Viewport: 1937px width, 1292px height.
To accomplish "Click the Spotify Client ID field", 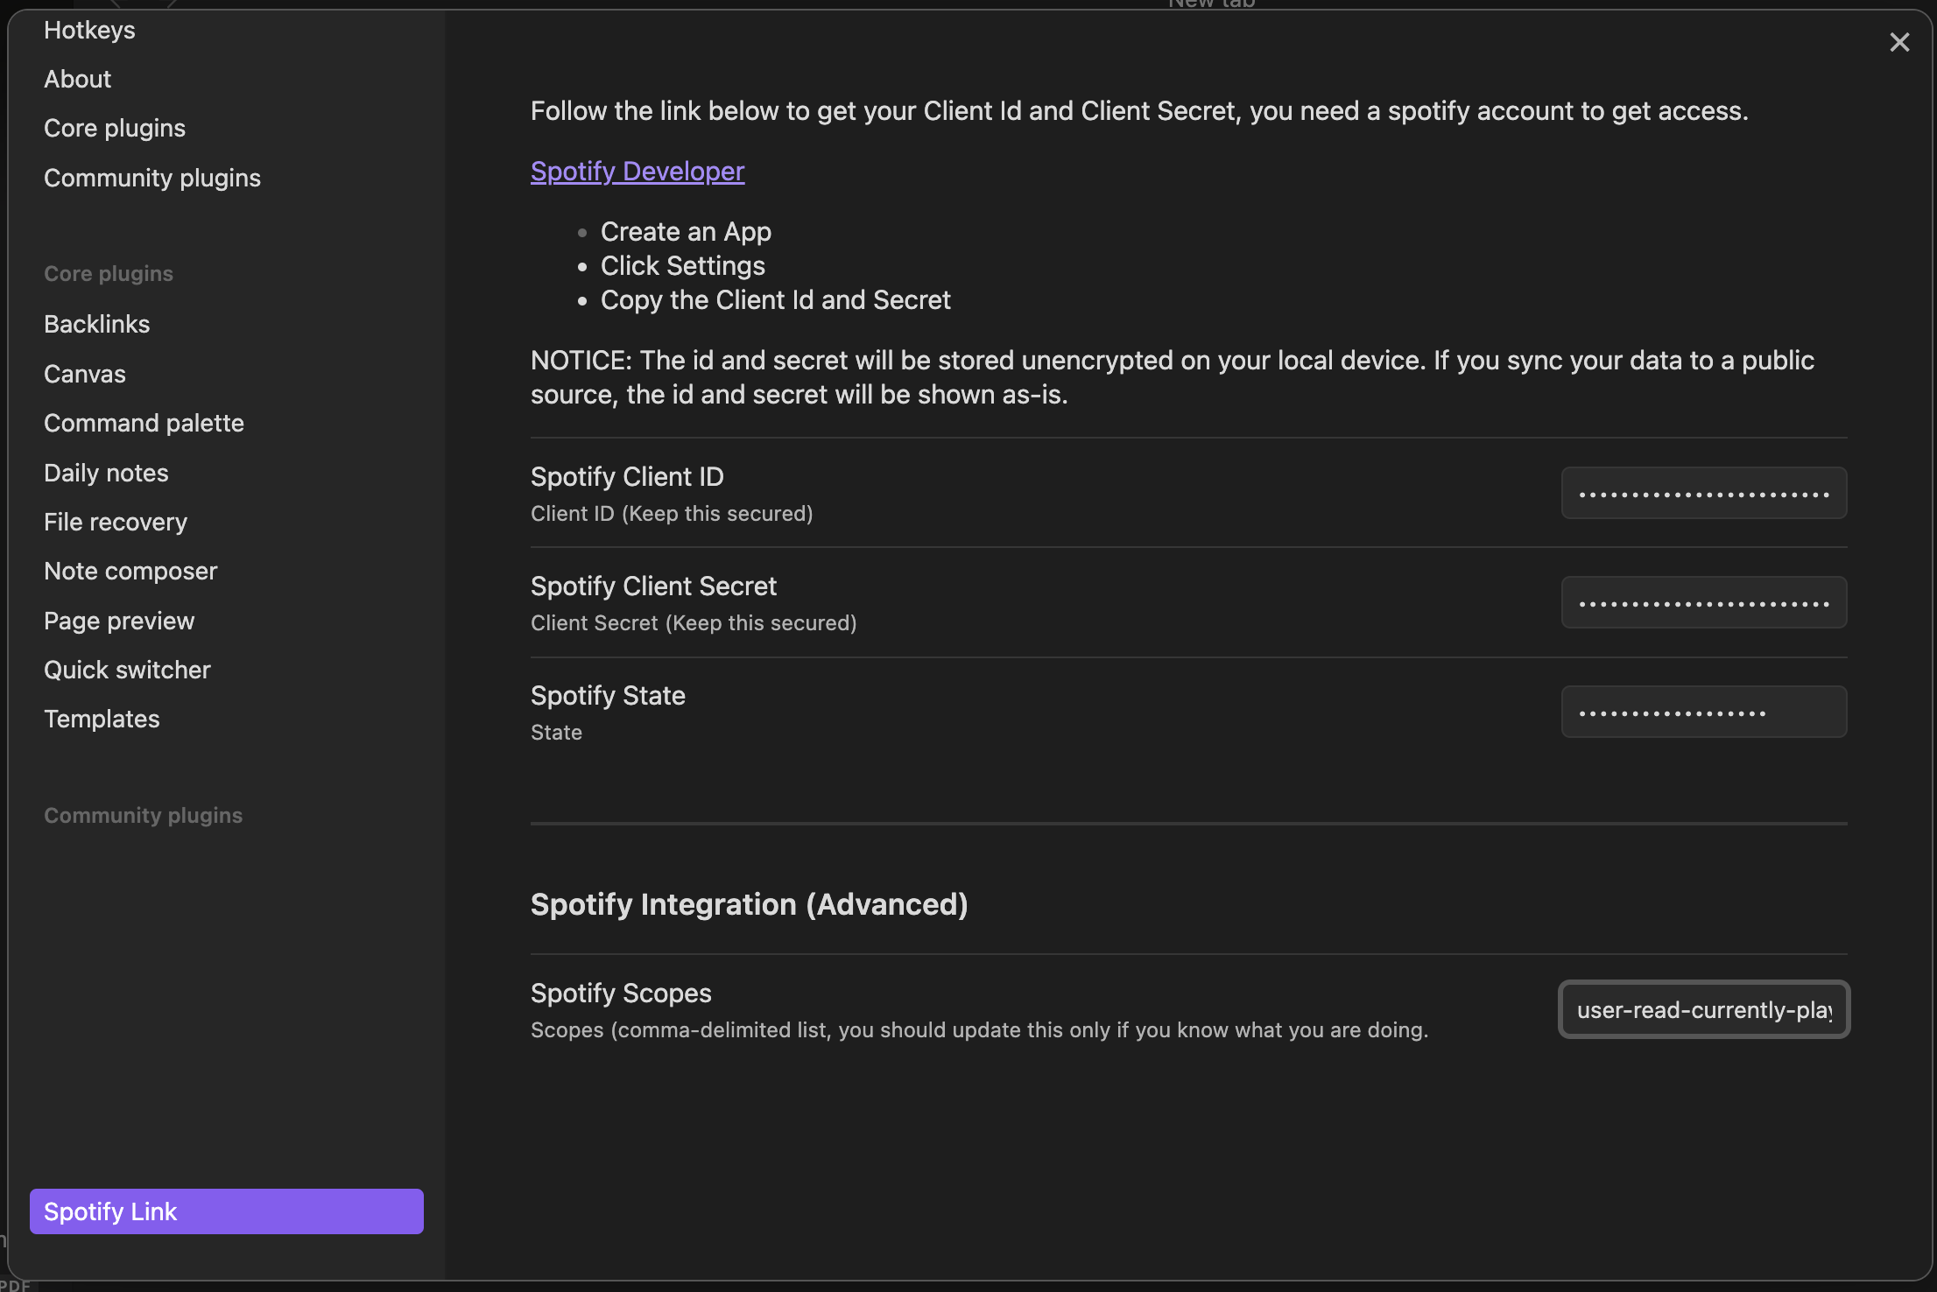I will pos(1704,493).
